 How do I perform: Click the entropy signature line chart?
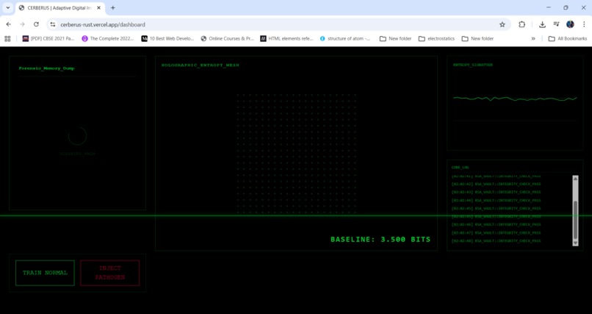click(x=515, y=99)
